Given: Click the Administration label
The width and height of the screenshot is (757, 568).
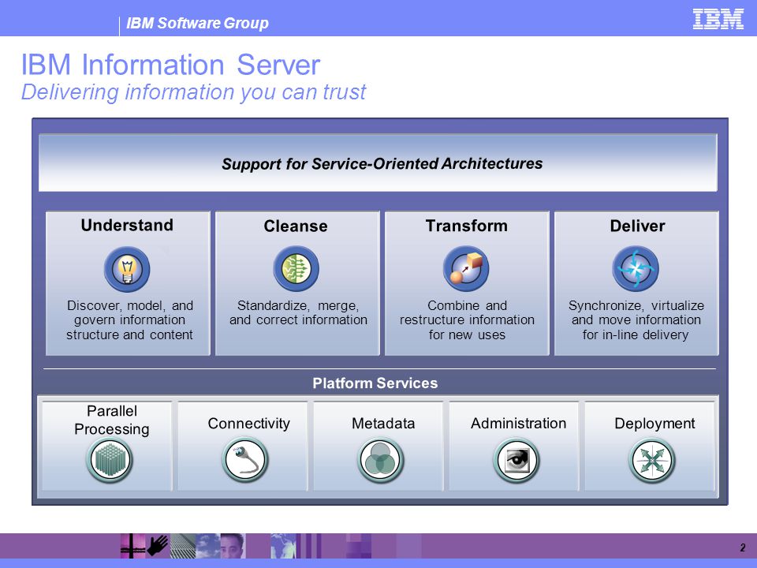Looking at the screenshot, I should pos(519,423).
